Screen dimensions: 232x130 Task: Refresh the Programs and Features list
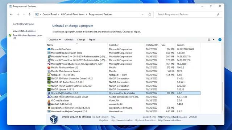pos(150,14)
